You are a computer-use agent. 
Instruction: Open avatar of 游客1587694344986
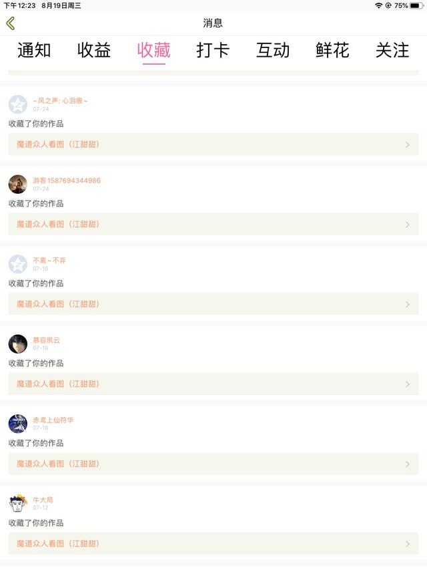pos(18,184)
